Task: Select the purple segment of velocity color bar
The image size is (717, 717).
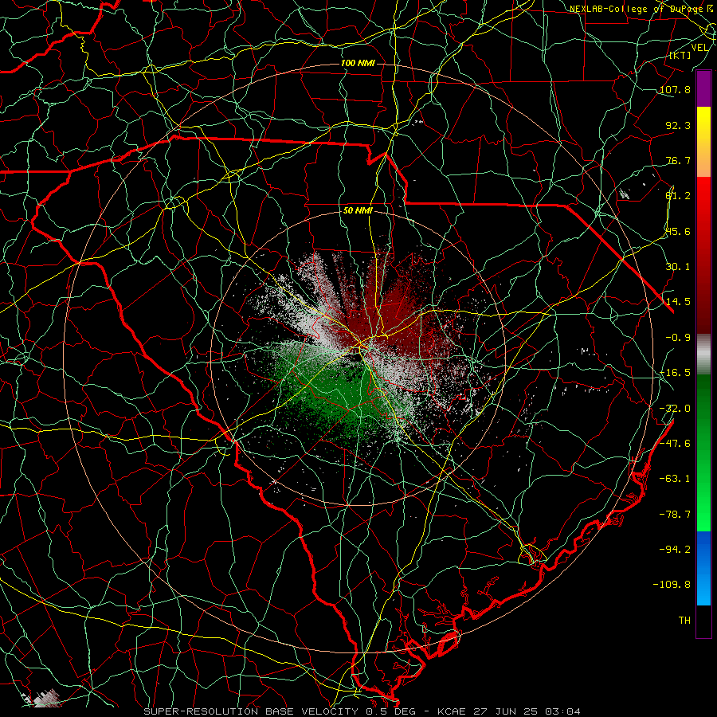Action: click(703, 89)
